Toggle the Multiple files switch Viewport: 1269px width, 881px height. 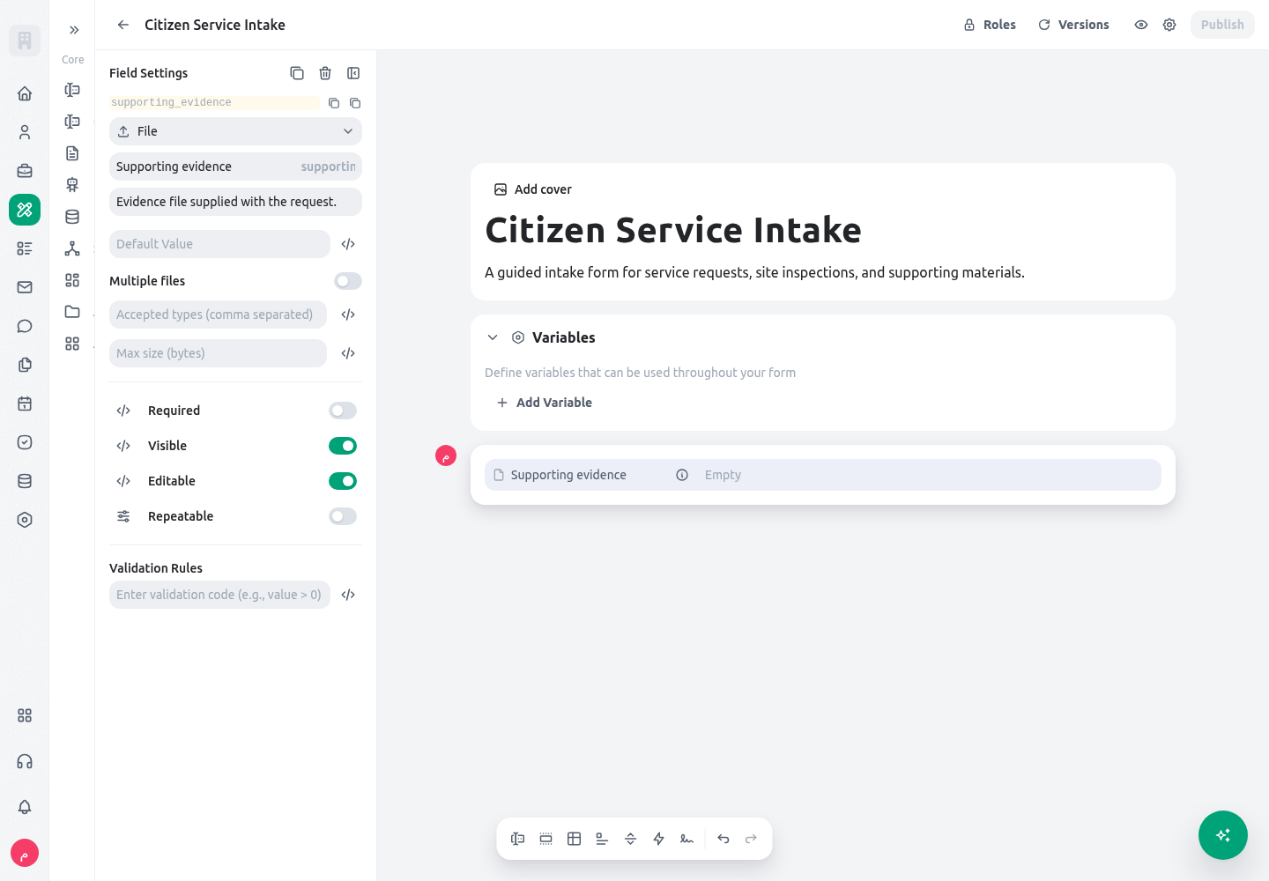(x=348, y=281)
